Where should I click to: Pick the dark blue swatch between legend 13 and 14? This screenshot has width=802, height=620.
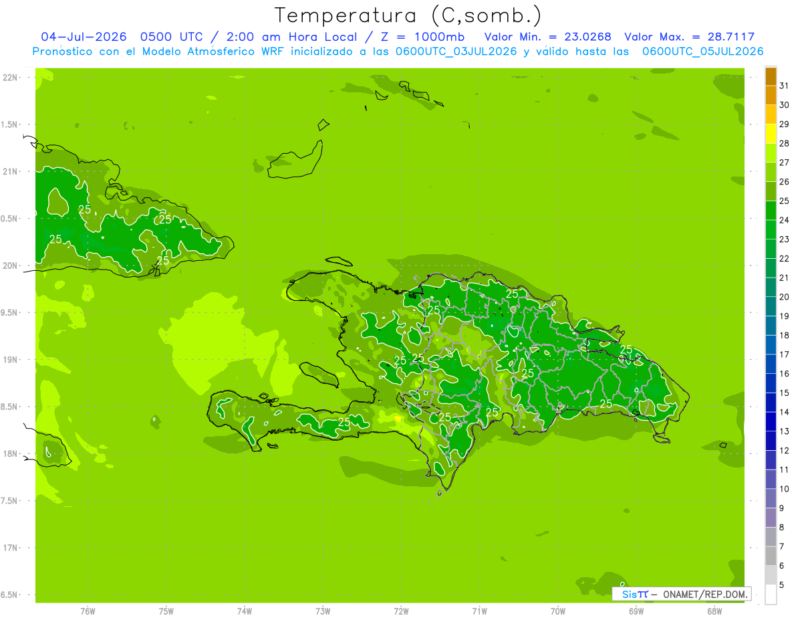point(771,421)
